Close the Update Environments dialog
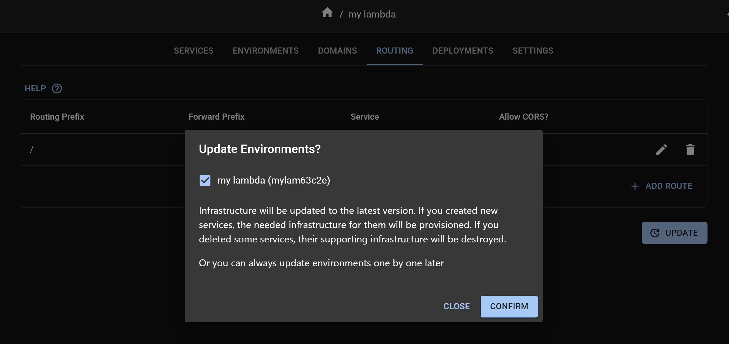Viewport: 729px width, 344px height. (x=457, y=306)
